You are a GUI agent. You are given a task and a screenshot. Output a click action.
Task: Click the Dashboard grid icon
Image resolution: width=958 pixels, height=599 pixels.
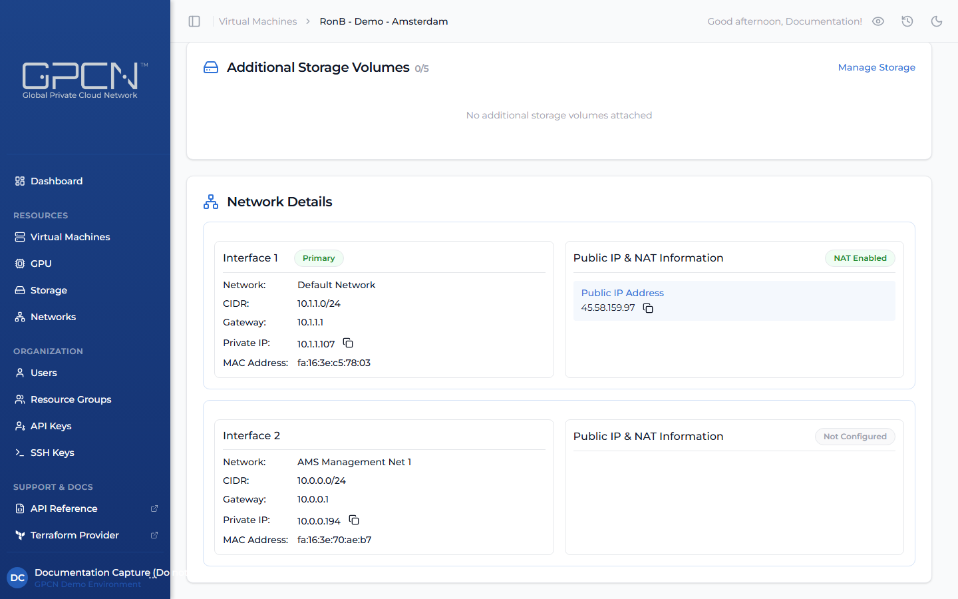tap(20, 181)
